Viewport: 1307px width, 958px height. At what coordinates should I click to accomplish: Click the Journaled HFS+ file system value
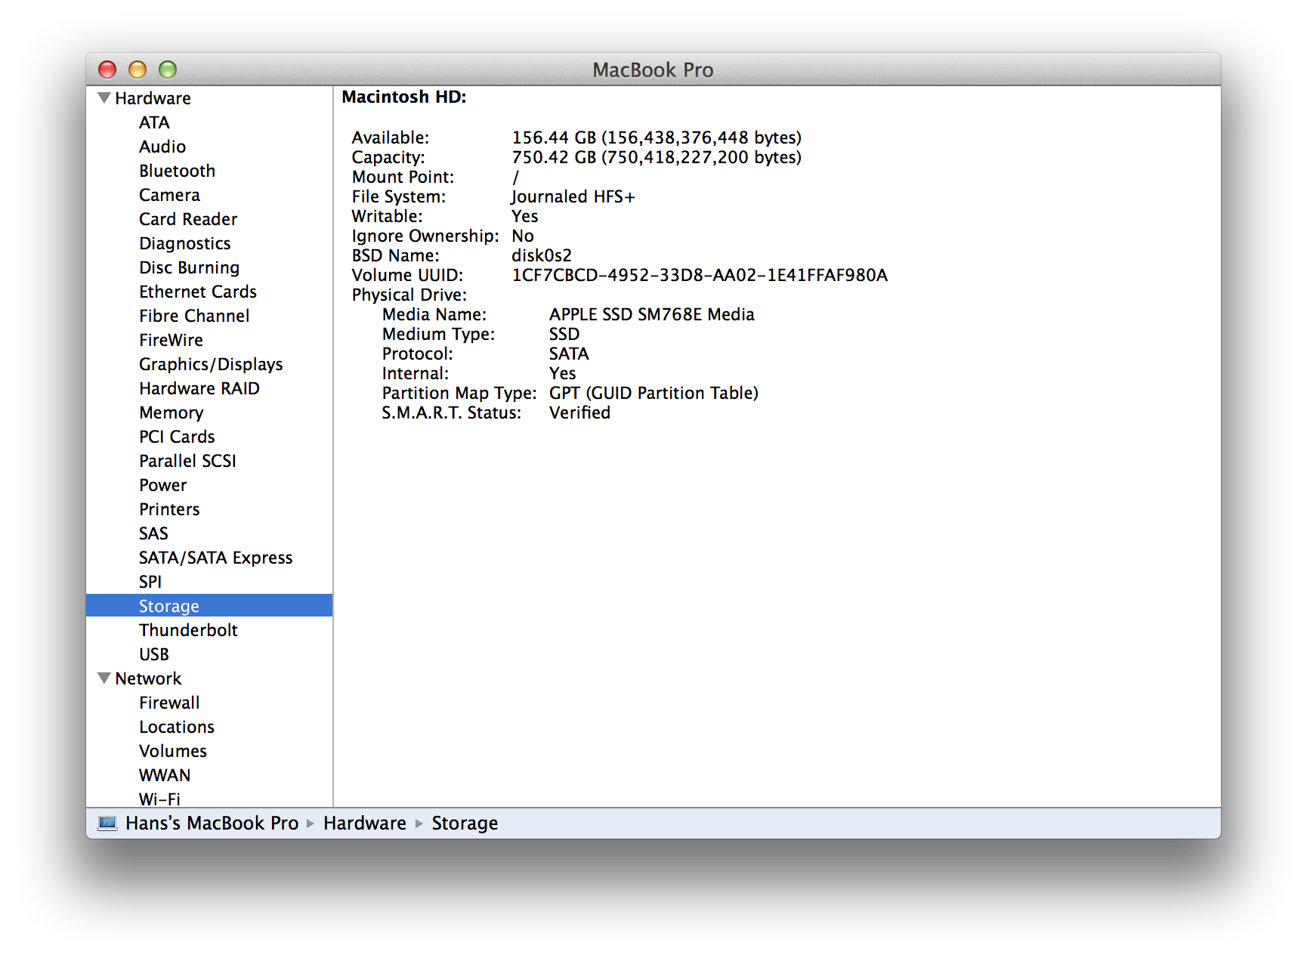click(x=573, y=196)
